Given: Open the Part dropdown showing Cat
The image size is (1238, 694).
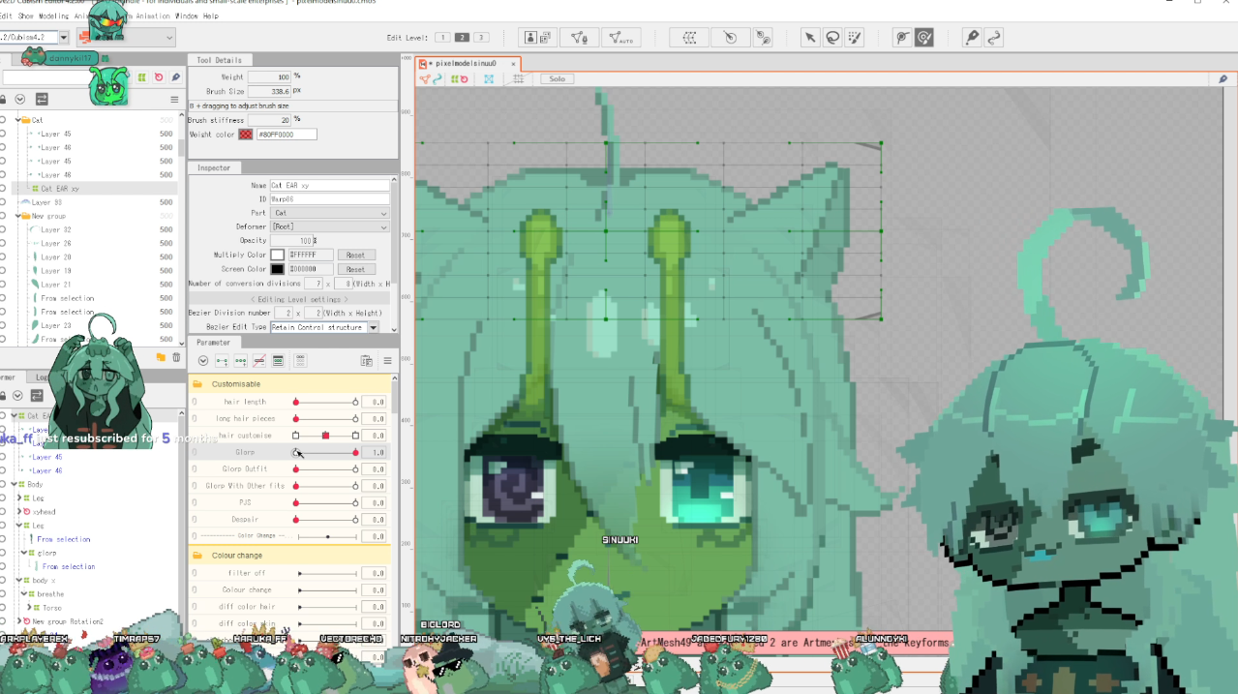Looking at the screenshot, I should click(x=329, y=213).
